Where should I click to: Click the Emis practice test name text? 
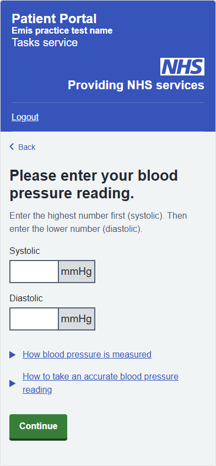tap(62, 31)
